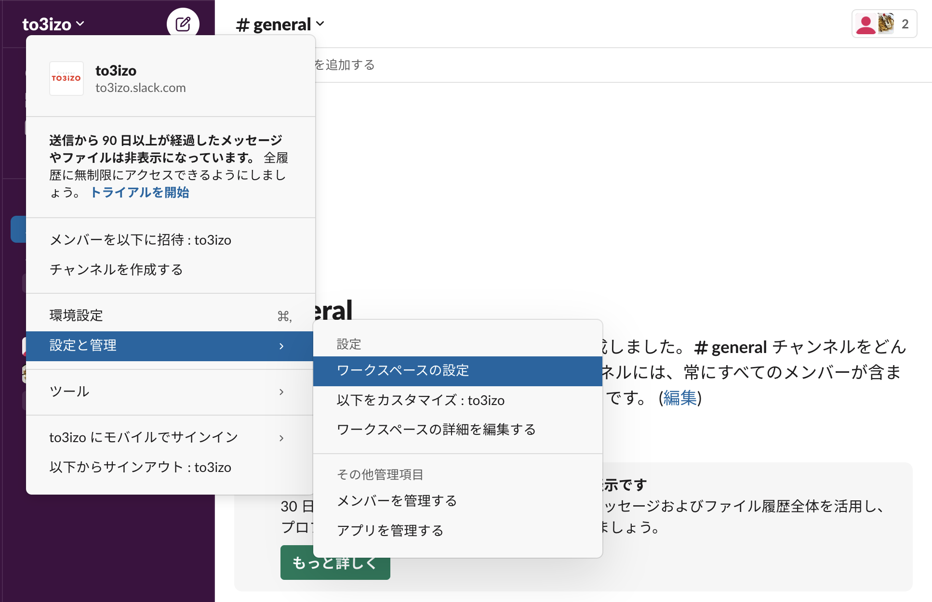Select 環境設定 from the menu
Image resolution: width=932 pixels, height=602 pixels.
tap(76, 314)
